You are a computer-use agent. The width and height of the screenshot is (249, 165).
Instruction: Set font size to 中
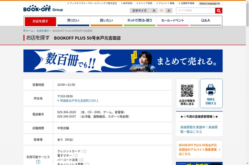tap(161, 11)
